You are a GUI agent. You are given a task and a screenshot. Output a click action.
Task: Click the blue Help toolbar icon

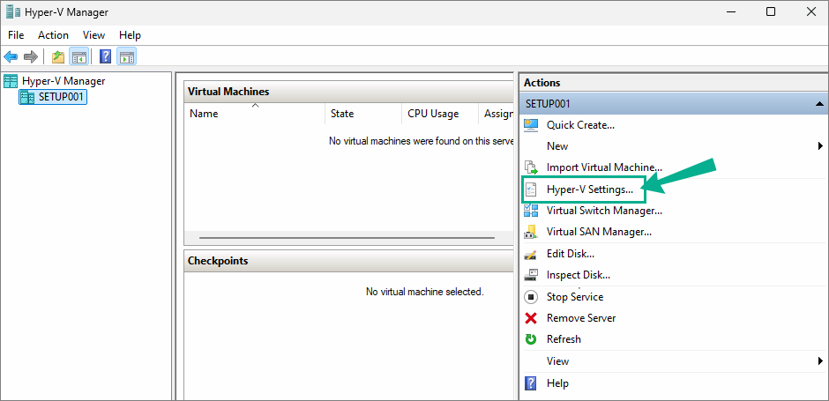[x=105, y=56]
